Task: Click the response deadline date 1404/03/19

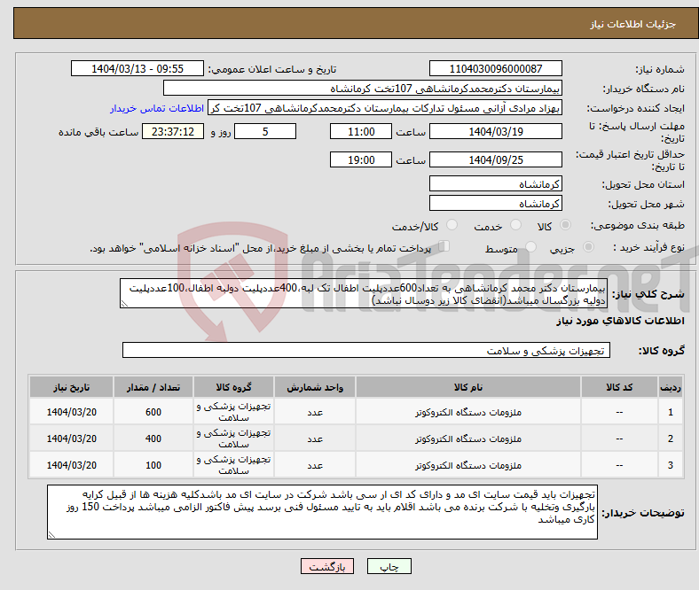Action: (x=495, y=131)
